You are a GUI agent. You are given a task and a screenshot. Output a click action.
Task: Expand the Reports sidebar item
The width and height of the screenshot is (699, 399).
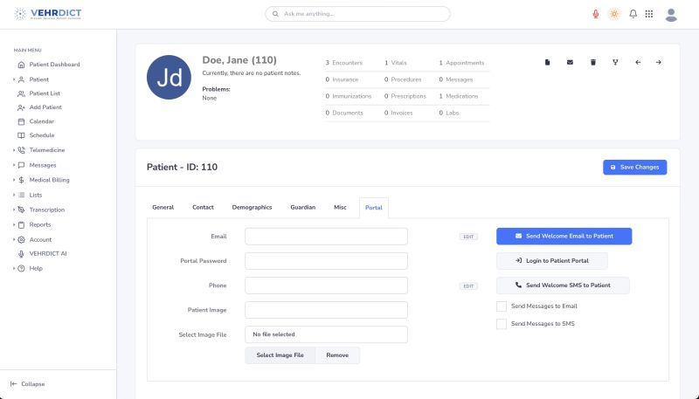click(x=40, y=224)
